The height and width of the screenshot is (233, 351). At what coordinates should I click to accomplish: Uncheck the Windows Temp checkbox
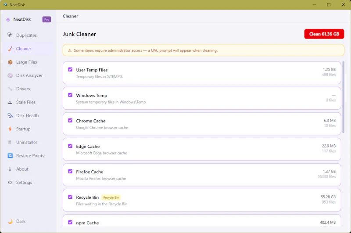[70, 95]
